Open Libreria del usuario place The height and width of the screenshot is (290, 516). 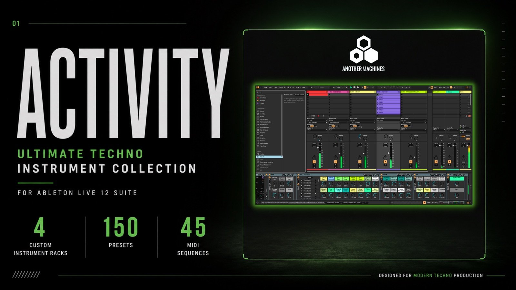click(x=265, y=162)
